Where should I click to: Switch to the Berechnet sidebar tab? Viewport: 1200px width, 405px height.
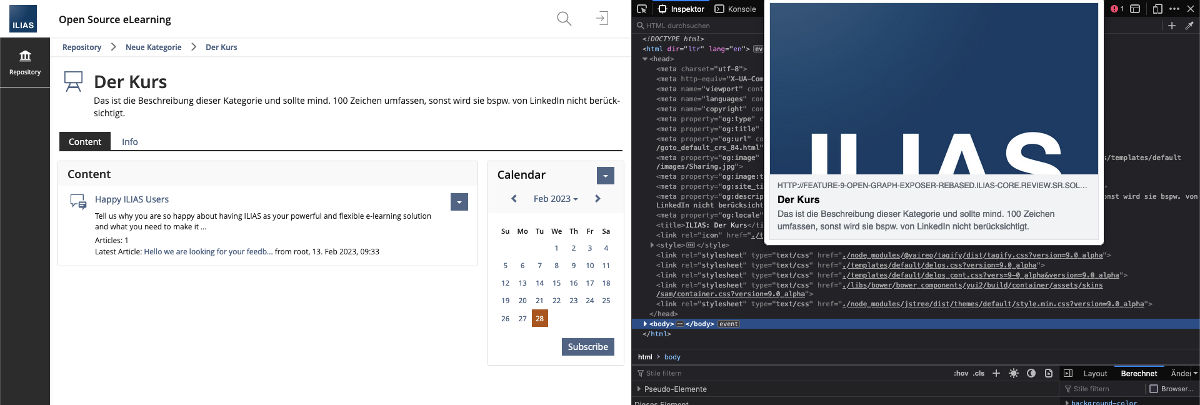pos(1139,373)
